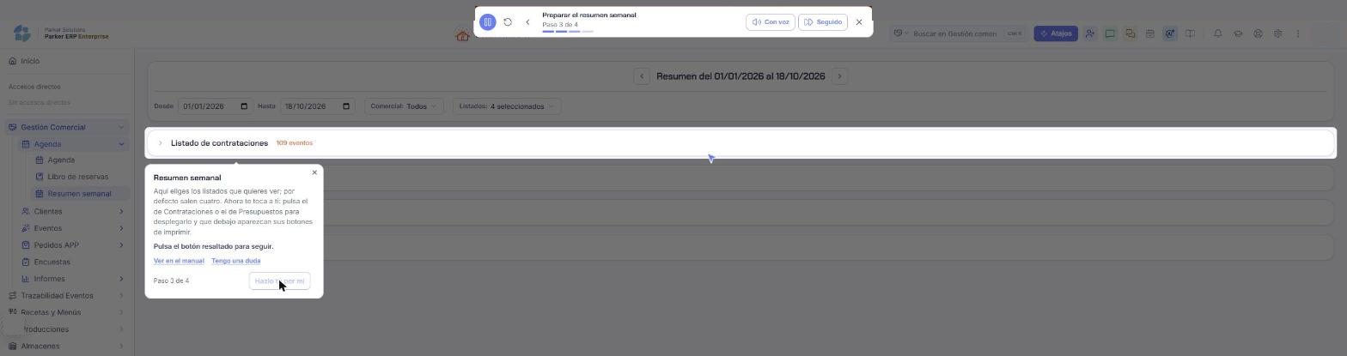This screenshot has height=356, width=1347.
Task: Open the 'Comercial: Todos' dropdown
Action: click(x=404, y=106)
